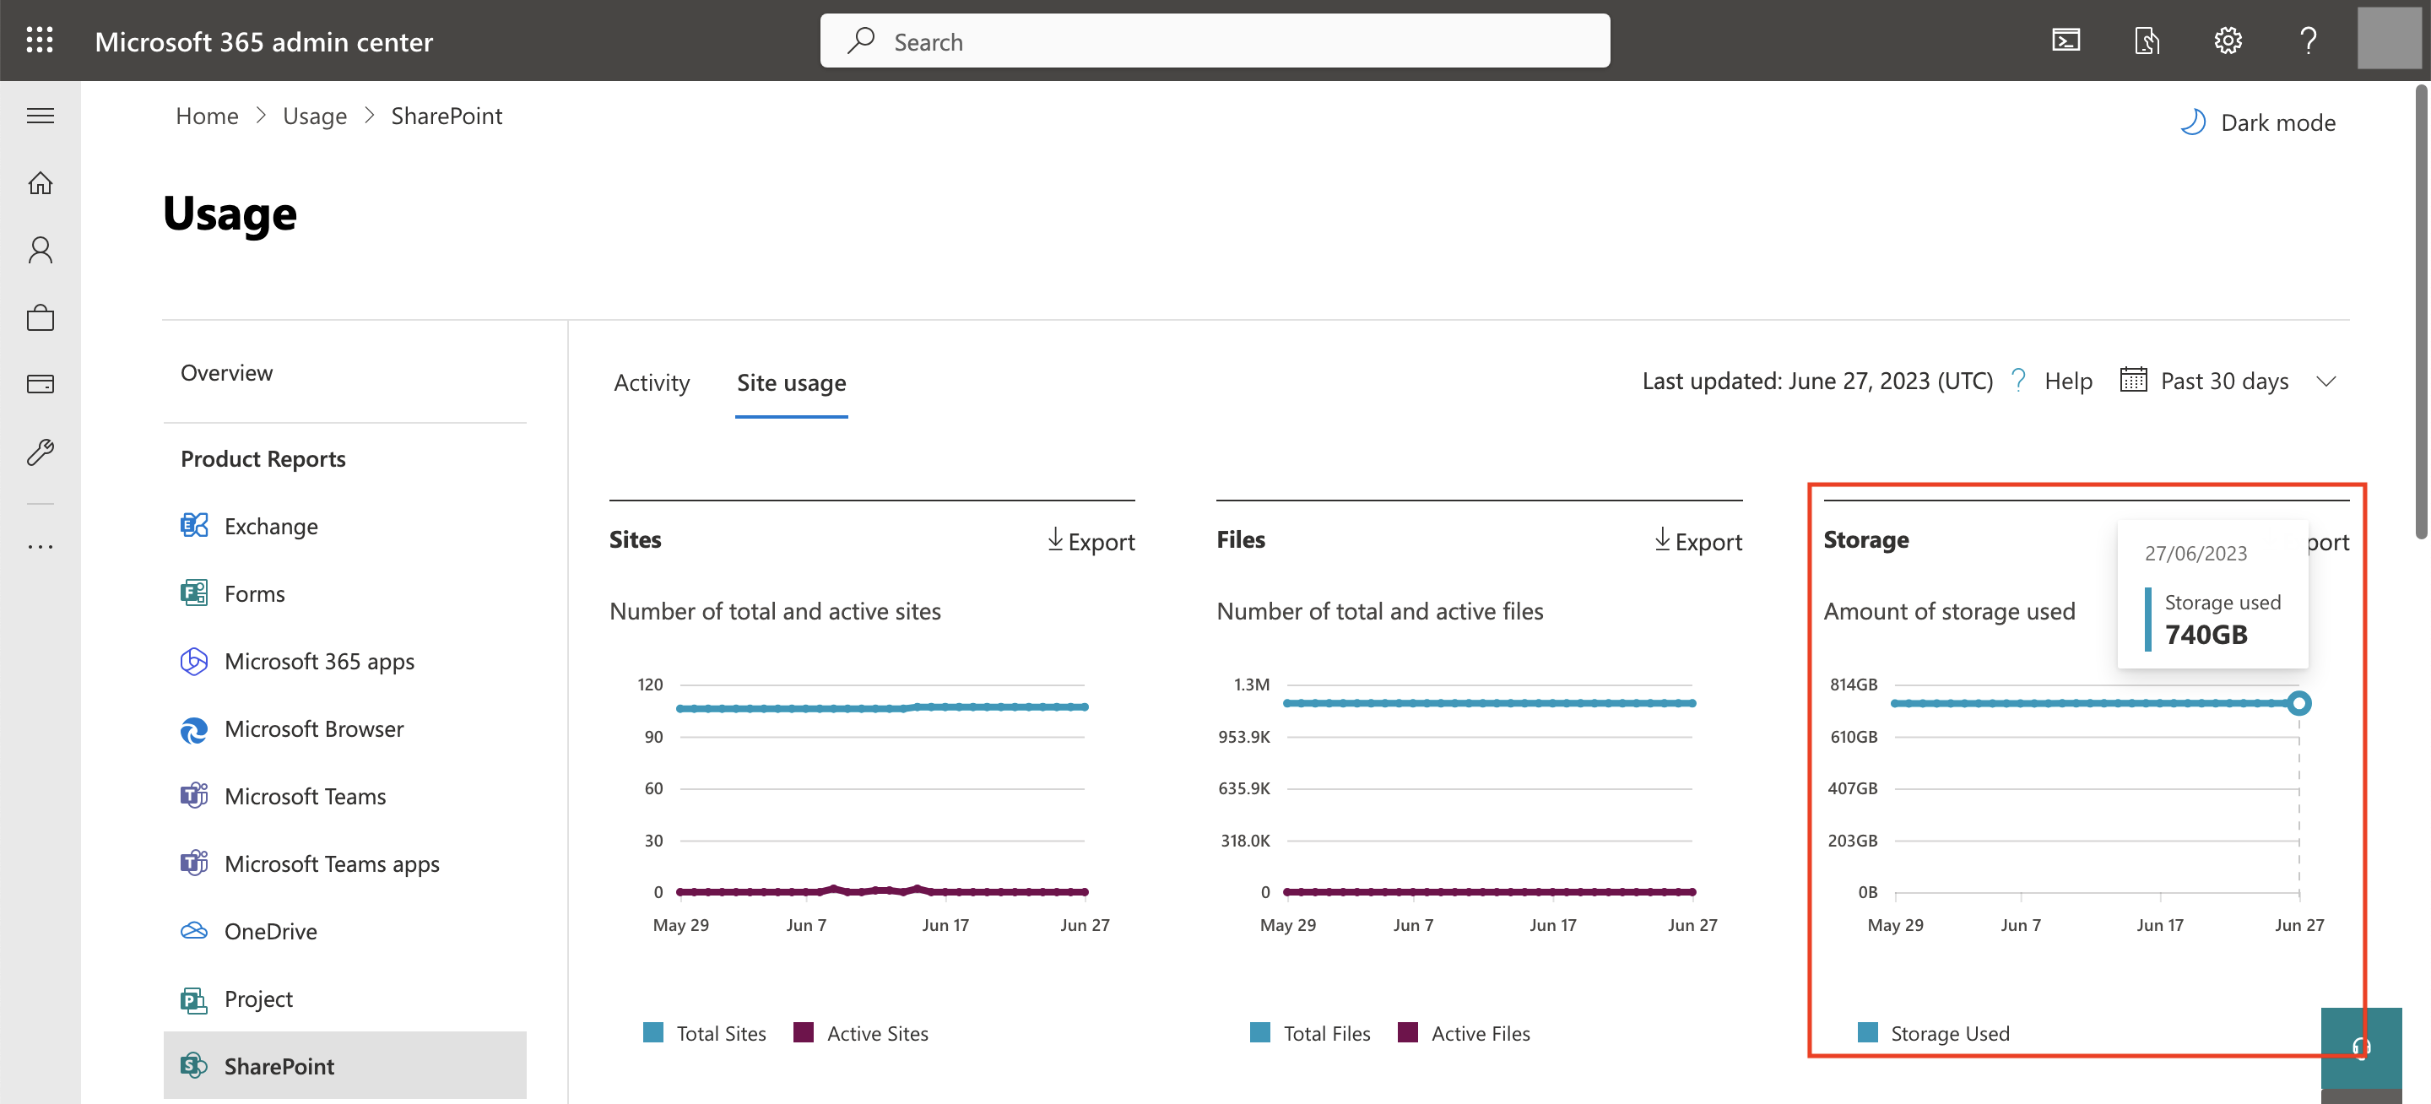The width and height of the screenshot is (2431, 1104).
Task: Export the Sites chart data
Action: point(1091,541)
